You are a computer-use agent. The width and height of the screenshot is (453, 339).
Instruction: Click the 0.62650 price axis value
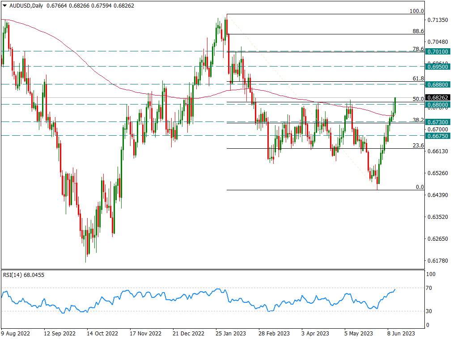pos(438,239)
